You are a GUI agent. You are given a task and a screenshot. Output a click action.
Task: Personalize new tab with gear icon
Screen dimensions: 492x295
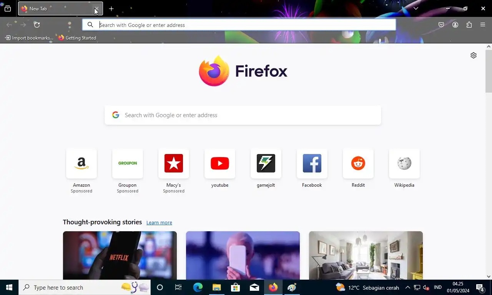(x=474, y=55)
